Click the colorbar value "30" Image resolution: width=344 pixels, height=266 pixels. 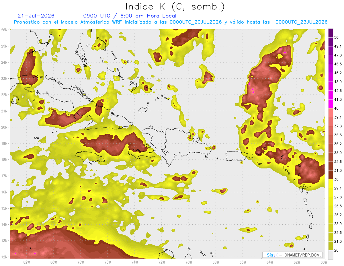tap(337, 179)
